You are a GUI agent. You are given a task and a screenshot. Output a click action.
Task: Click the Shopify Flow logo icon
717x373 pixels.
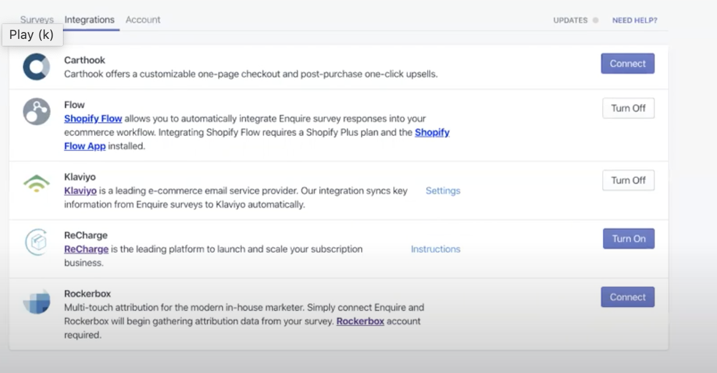[37, 111]
